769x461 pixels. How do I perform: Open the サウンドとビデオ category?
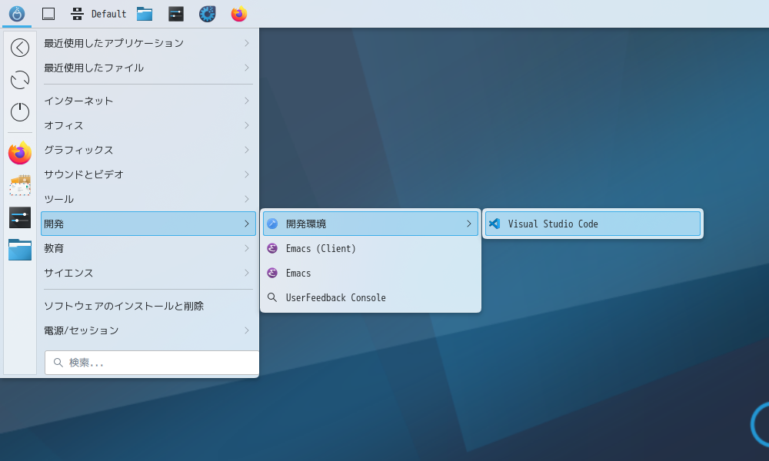click(x=148, y=174)
